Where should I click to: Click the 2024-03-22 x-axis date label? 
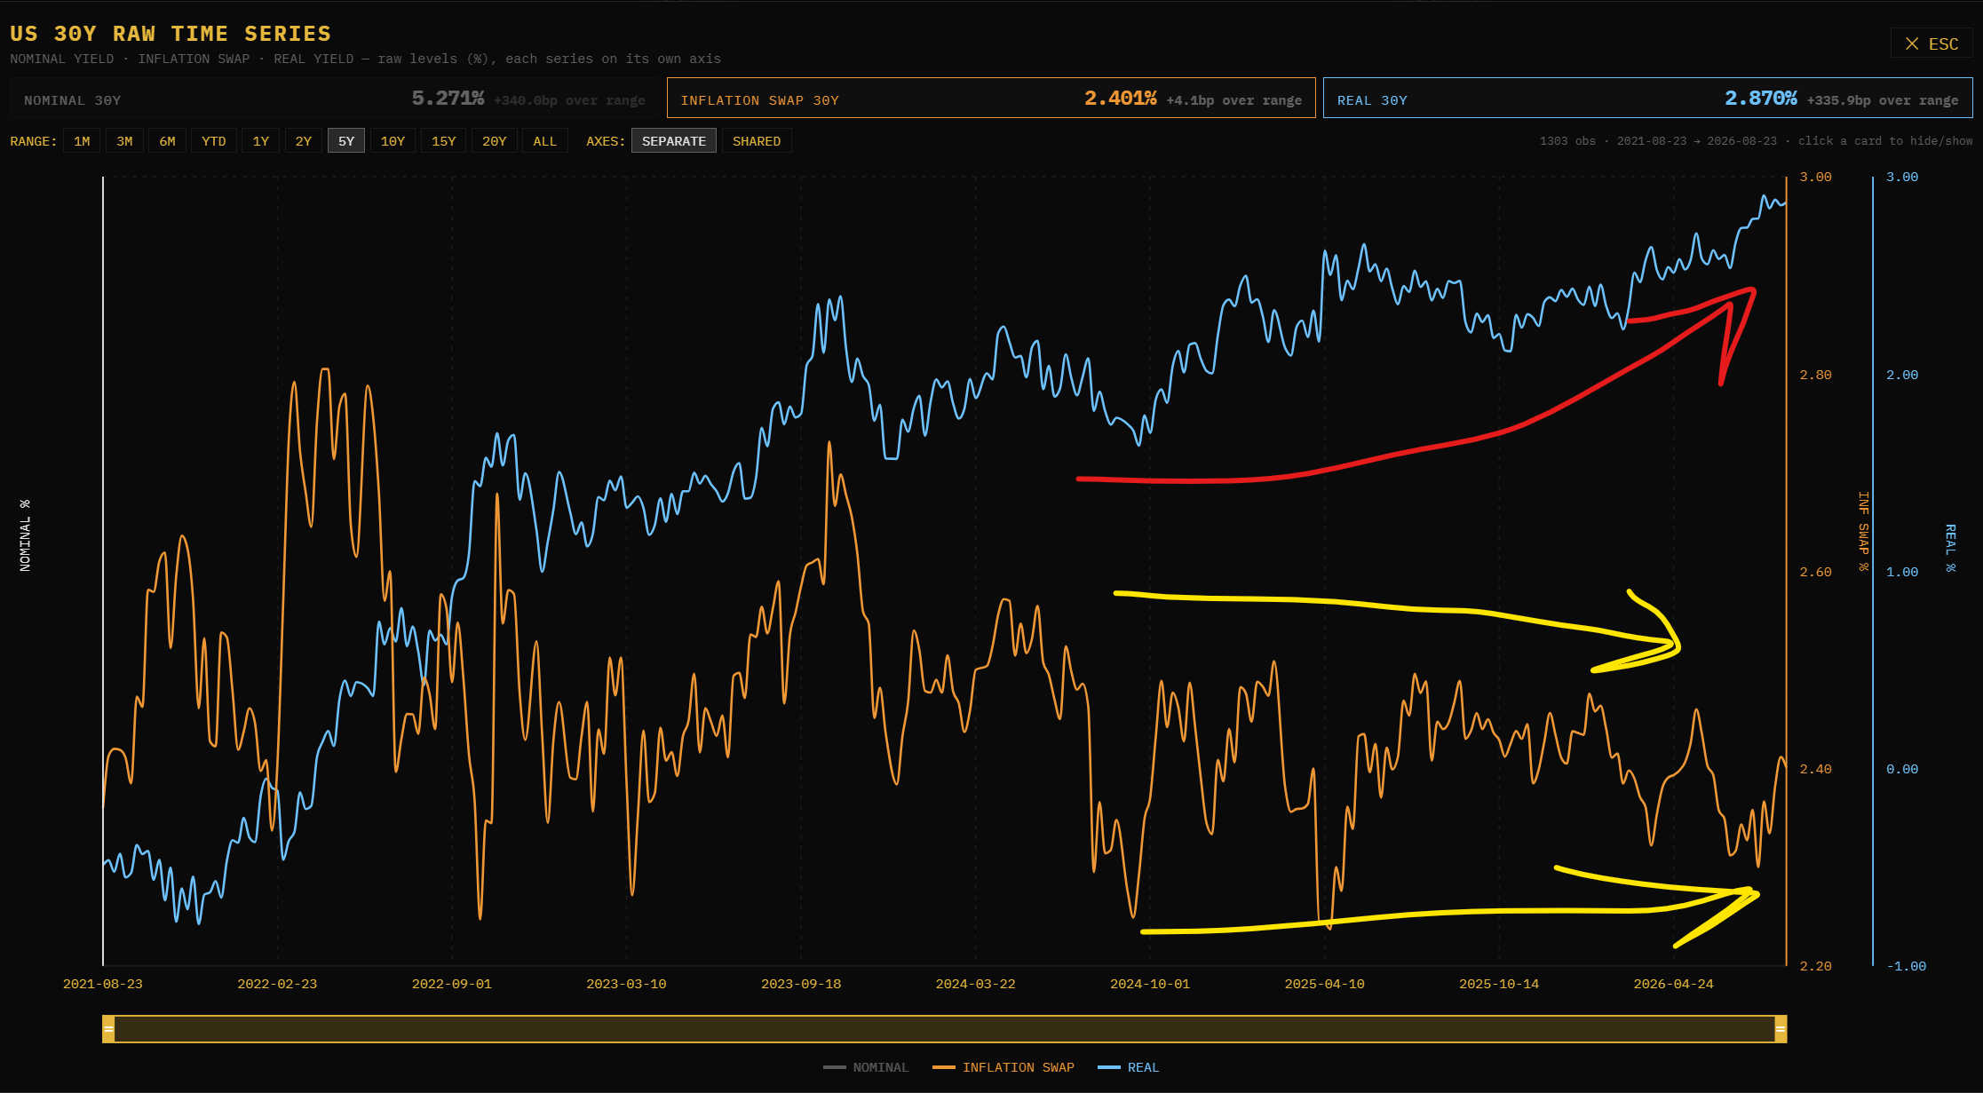pyautogui.click(x=975, y=984)
